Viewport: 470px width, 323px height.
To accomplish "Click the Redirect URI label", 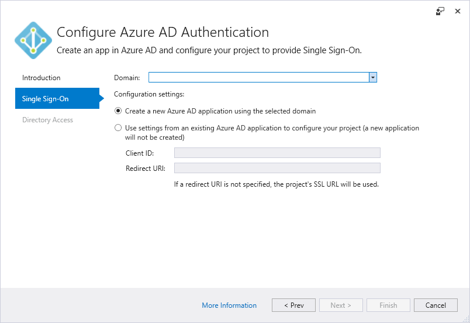I will [x=146, y=169].
